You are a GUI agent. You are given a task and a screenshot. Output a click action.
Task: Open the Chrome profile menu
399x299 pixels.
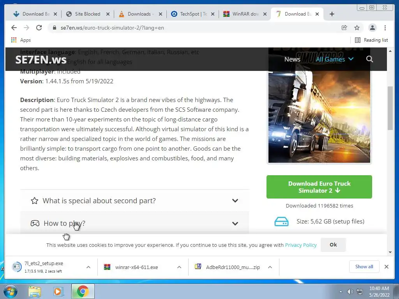pyautogui.click(x=372, y=28)
